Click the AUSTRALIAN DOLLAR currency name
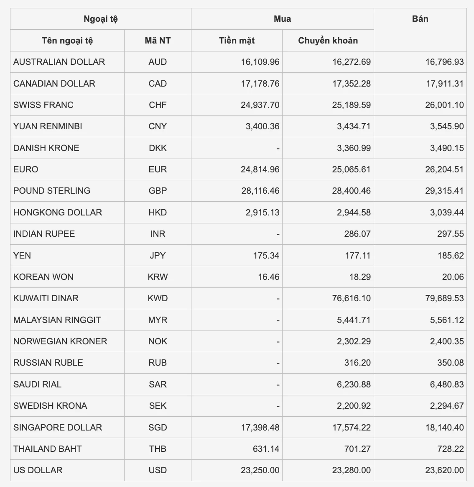This screenshot has height=487, width=474. (59, 62)
